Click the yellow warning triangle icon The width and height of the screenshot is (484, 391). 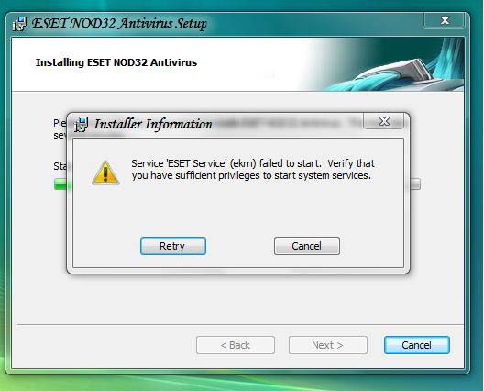pos(105,173)
